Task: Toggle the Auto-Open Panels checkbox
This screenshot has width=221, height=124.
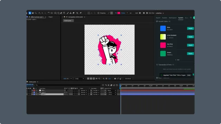Action: coord(147,13)
